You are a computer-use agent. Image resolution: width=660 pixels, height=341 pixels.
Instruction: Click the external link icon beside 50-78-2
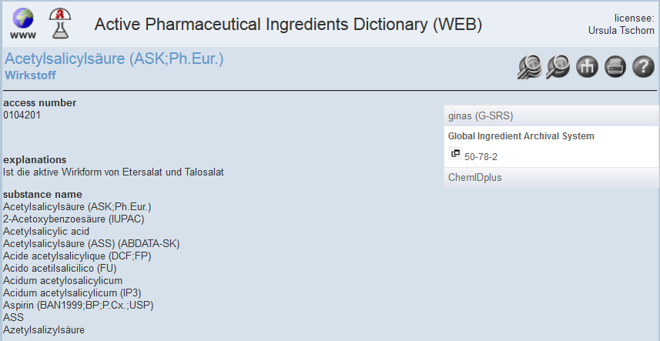pyautogui.click(x=455, y=153)
